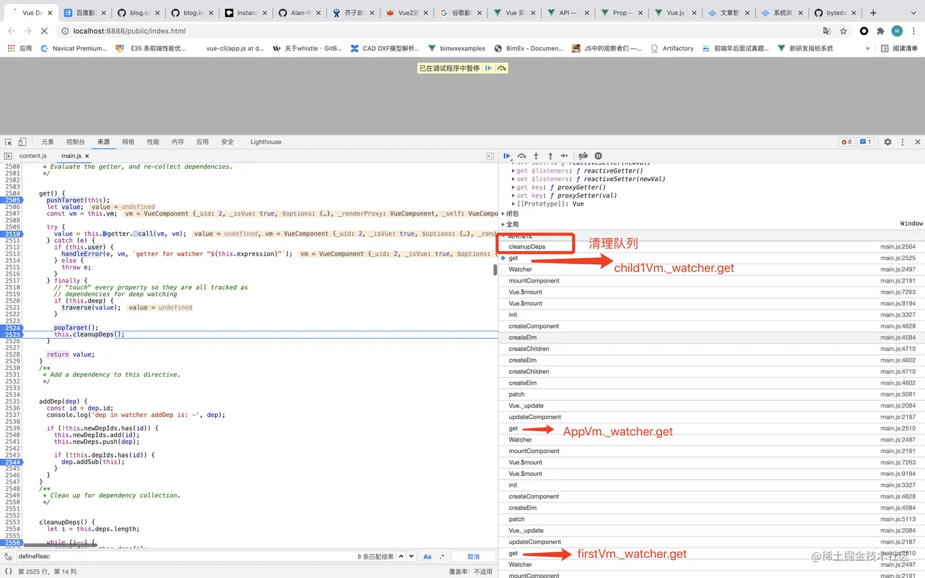Toggle the device toolbar emulation

pyautogui.click(x=22, y=142)
